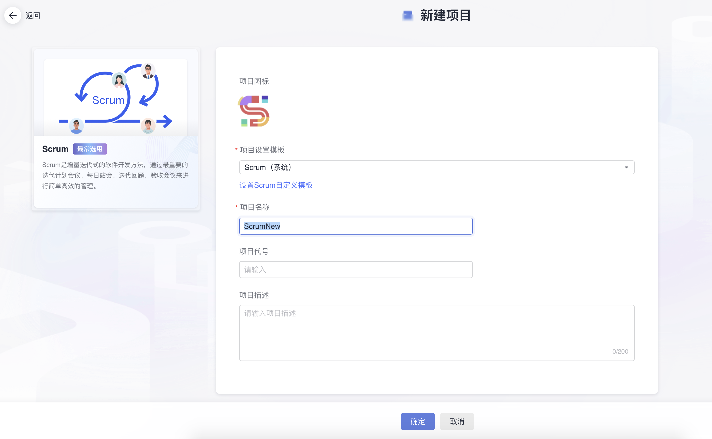Viewport: 712px width, 439px height.
Task: Click the 项目代号 label
Action: [254, 251]
